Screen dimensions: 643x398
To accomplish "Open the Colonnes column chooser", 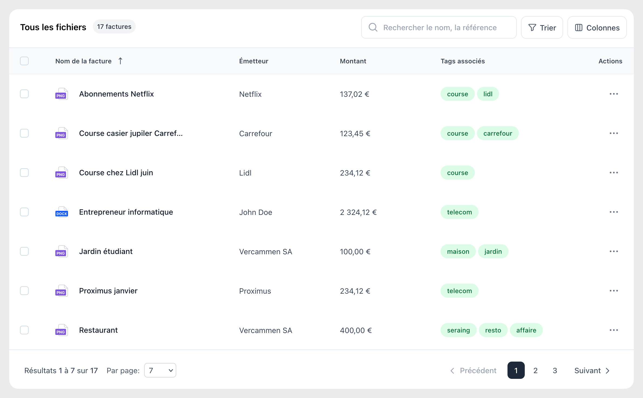I will 597,28.
